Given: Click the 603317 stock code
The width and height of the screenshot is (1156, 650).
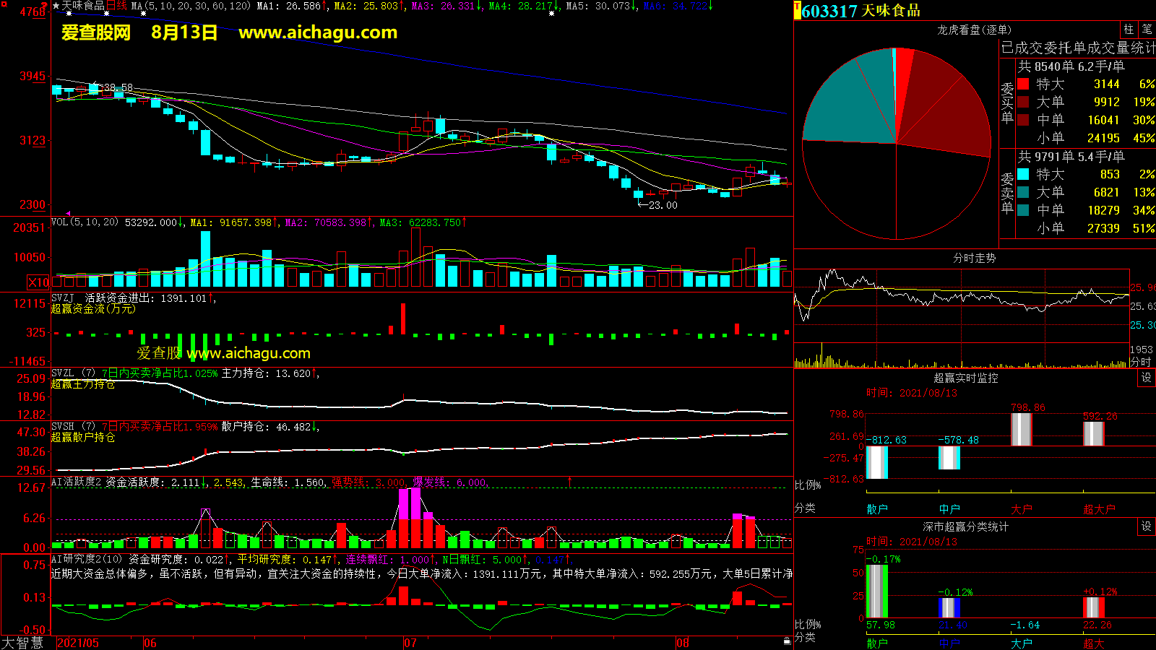Looking at the screenshot, I should tap(829, 11).
